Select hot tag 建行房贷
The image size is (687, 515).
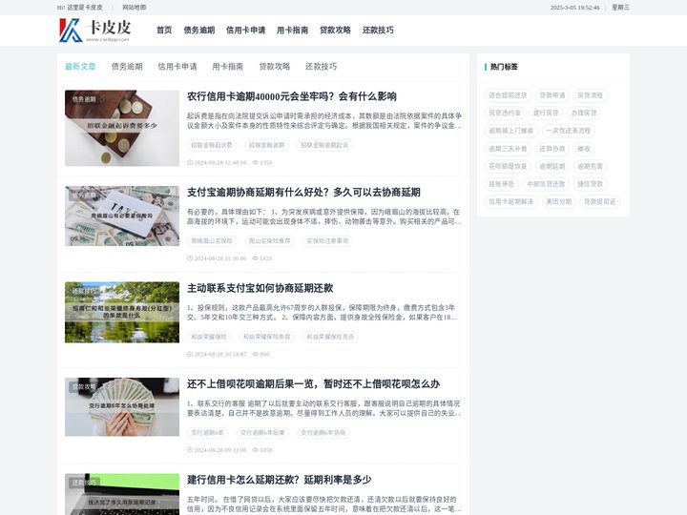click(546, 113)
